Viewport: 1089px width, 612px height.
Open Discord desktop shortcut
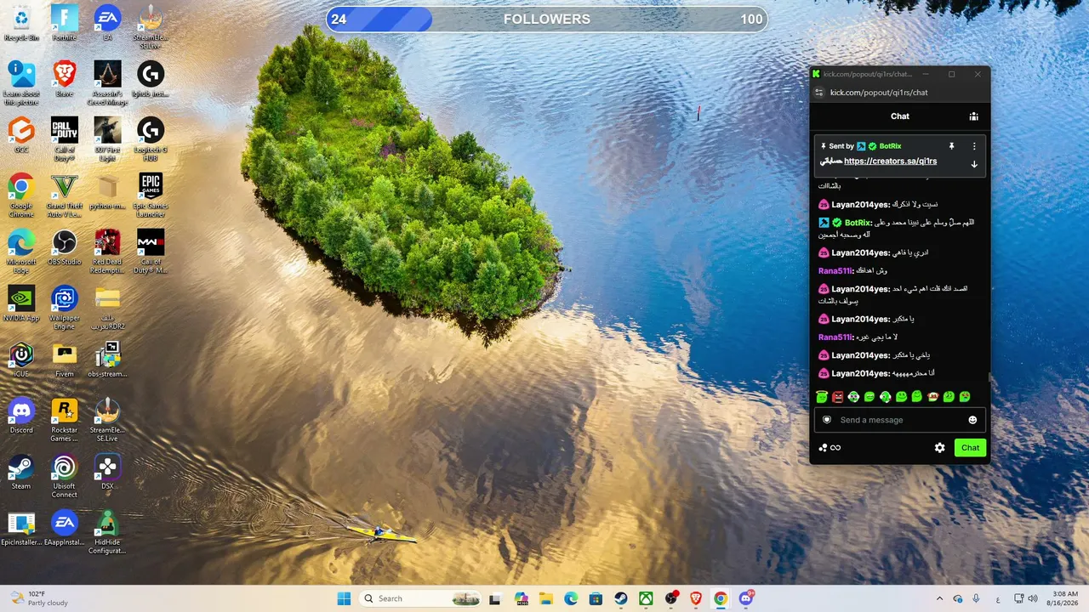21,416
